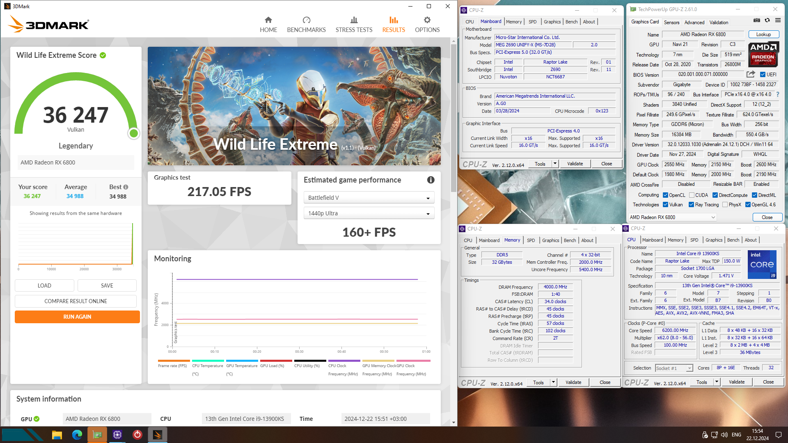Expand the Tools arrow in CPU-Z Mainboard window
This screenshot has height=443, width=788.
[x=555, y=164]
